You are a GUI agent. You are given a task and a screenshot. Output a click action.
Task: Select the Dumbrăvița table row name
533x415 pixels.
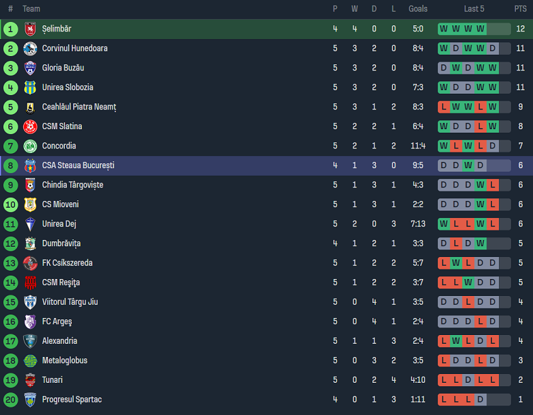[61, 243]
